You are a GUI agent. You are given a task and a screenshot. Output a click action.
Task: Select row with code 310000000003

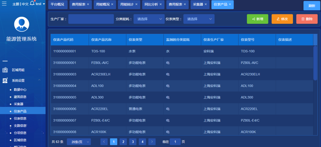click(182, 74)
